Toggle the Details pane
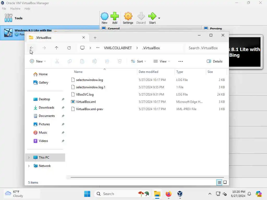267x200 pixels. click(x=214, y=61)
